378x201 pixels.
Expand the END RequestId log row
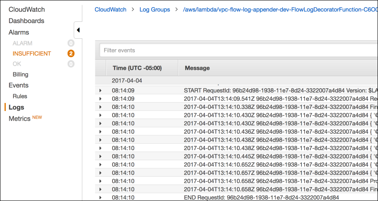(100, 198)
